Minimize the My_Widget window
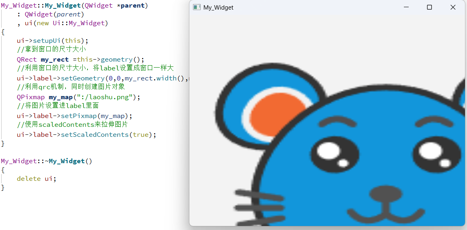467x230 pixels. point(406,8)
